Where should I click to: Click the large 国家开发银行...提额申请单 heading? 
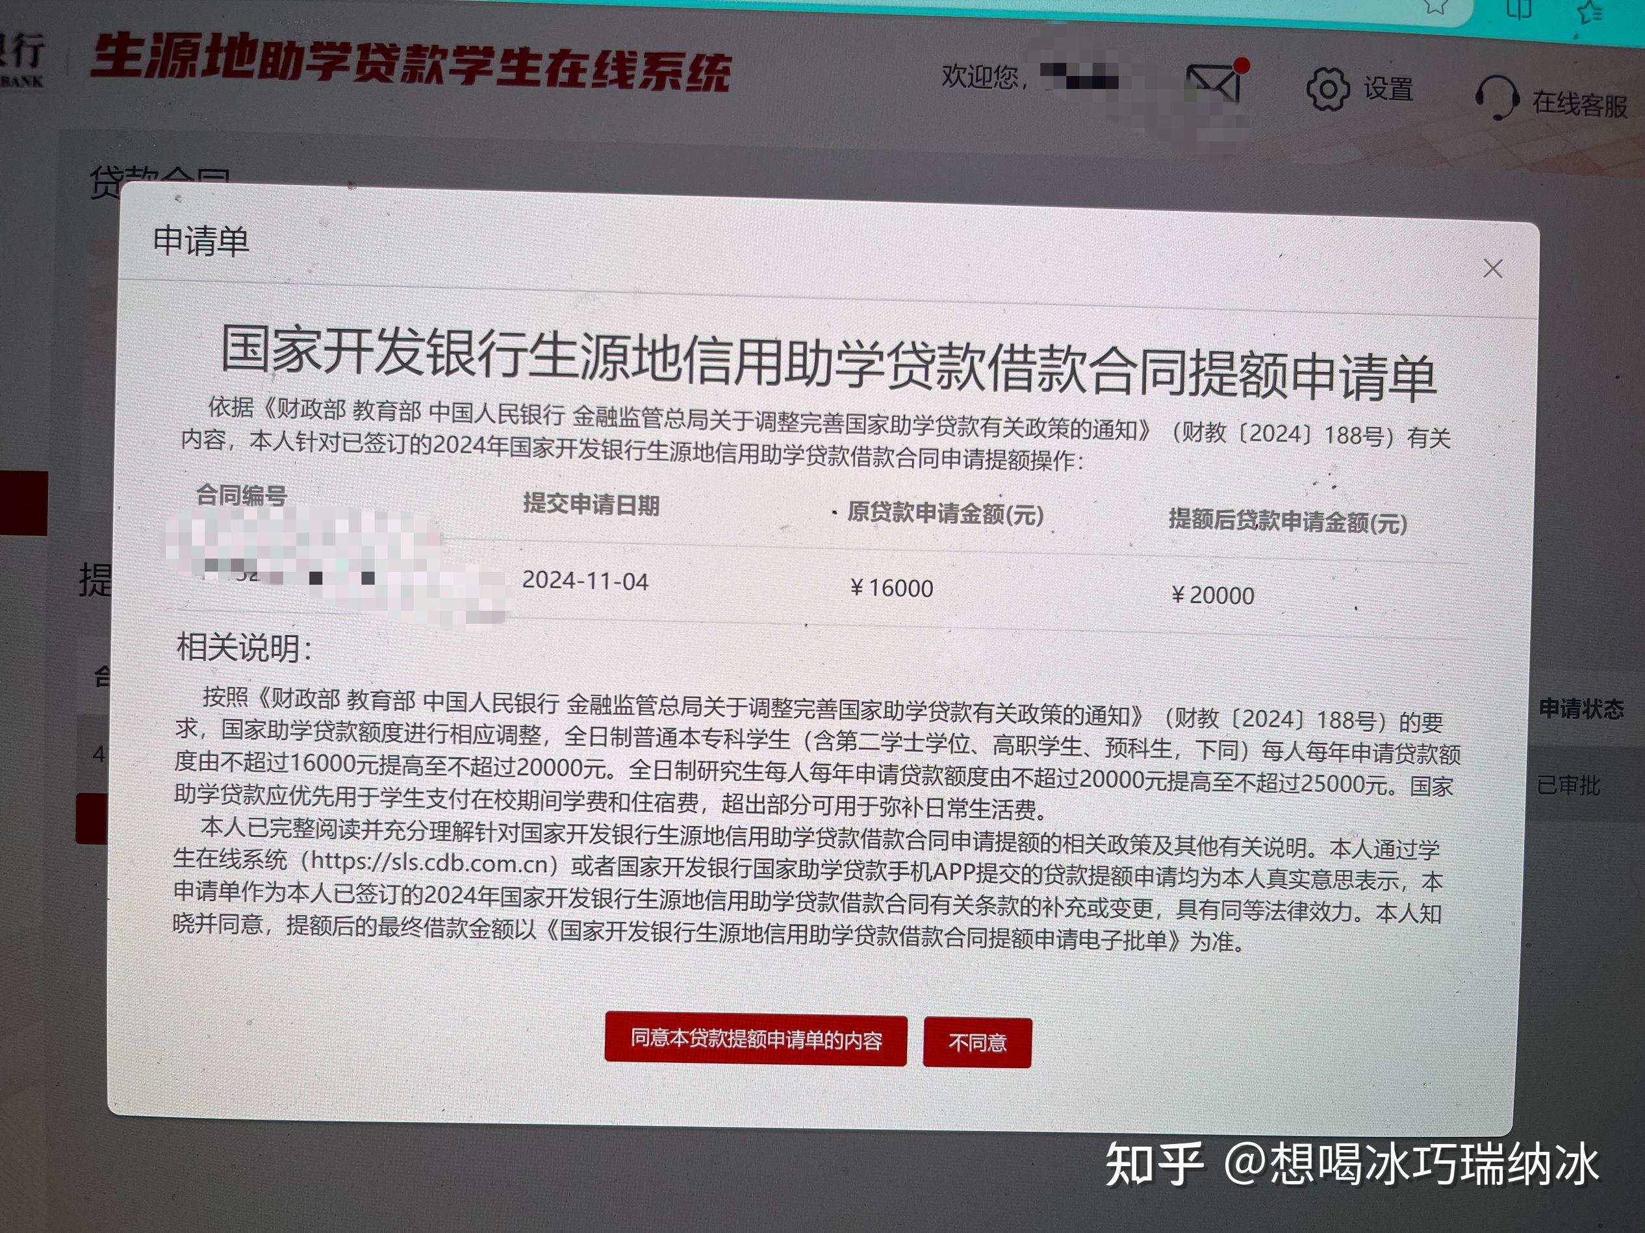coord(828,364)
